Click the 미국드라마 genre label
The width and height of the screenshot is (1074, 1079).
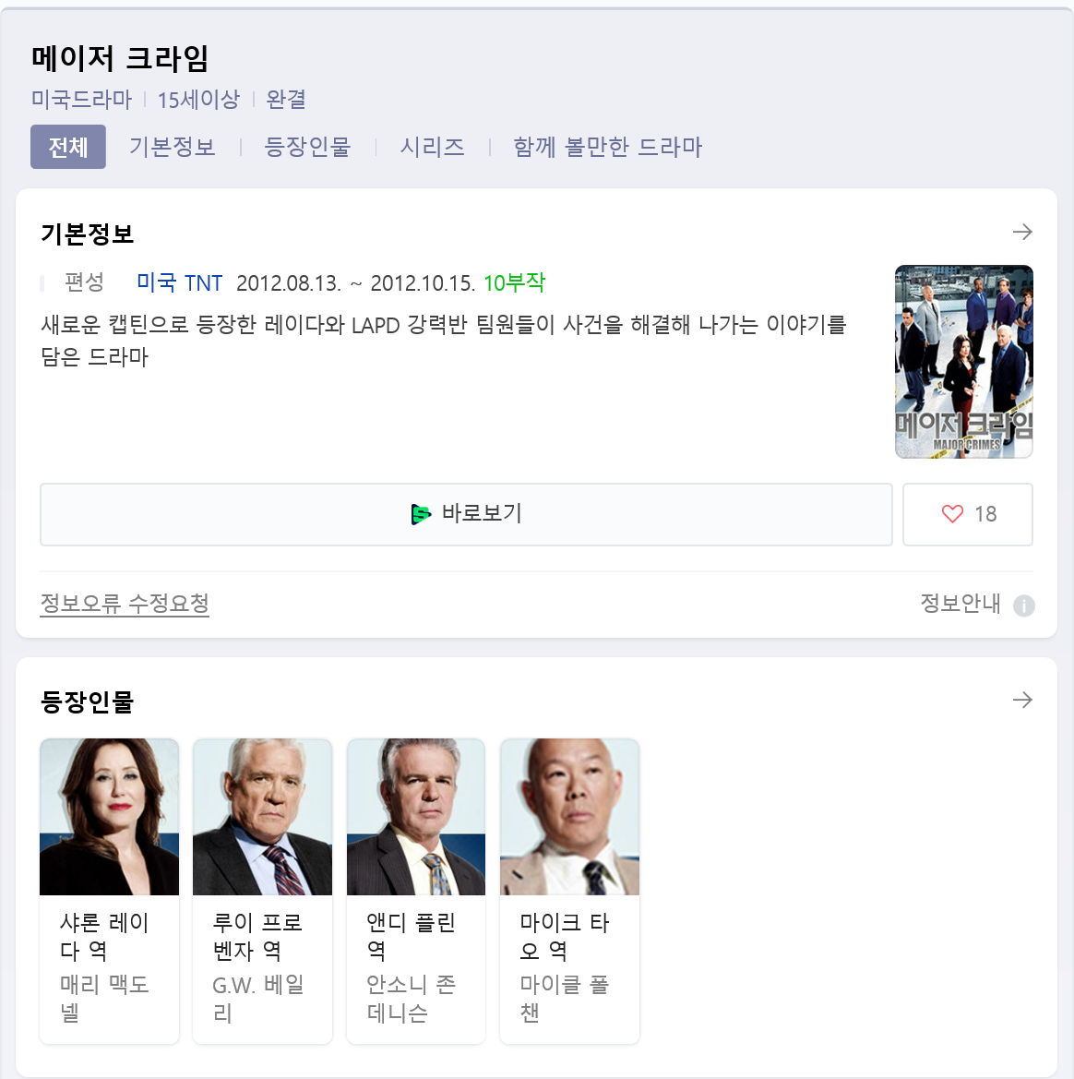[81, 100]
